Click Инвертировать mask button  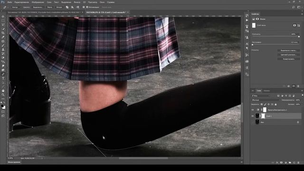click(x=288, y=59)
